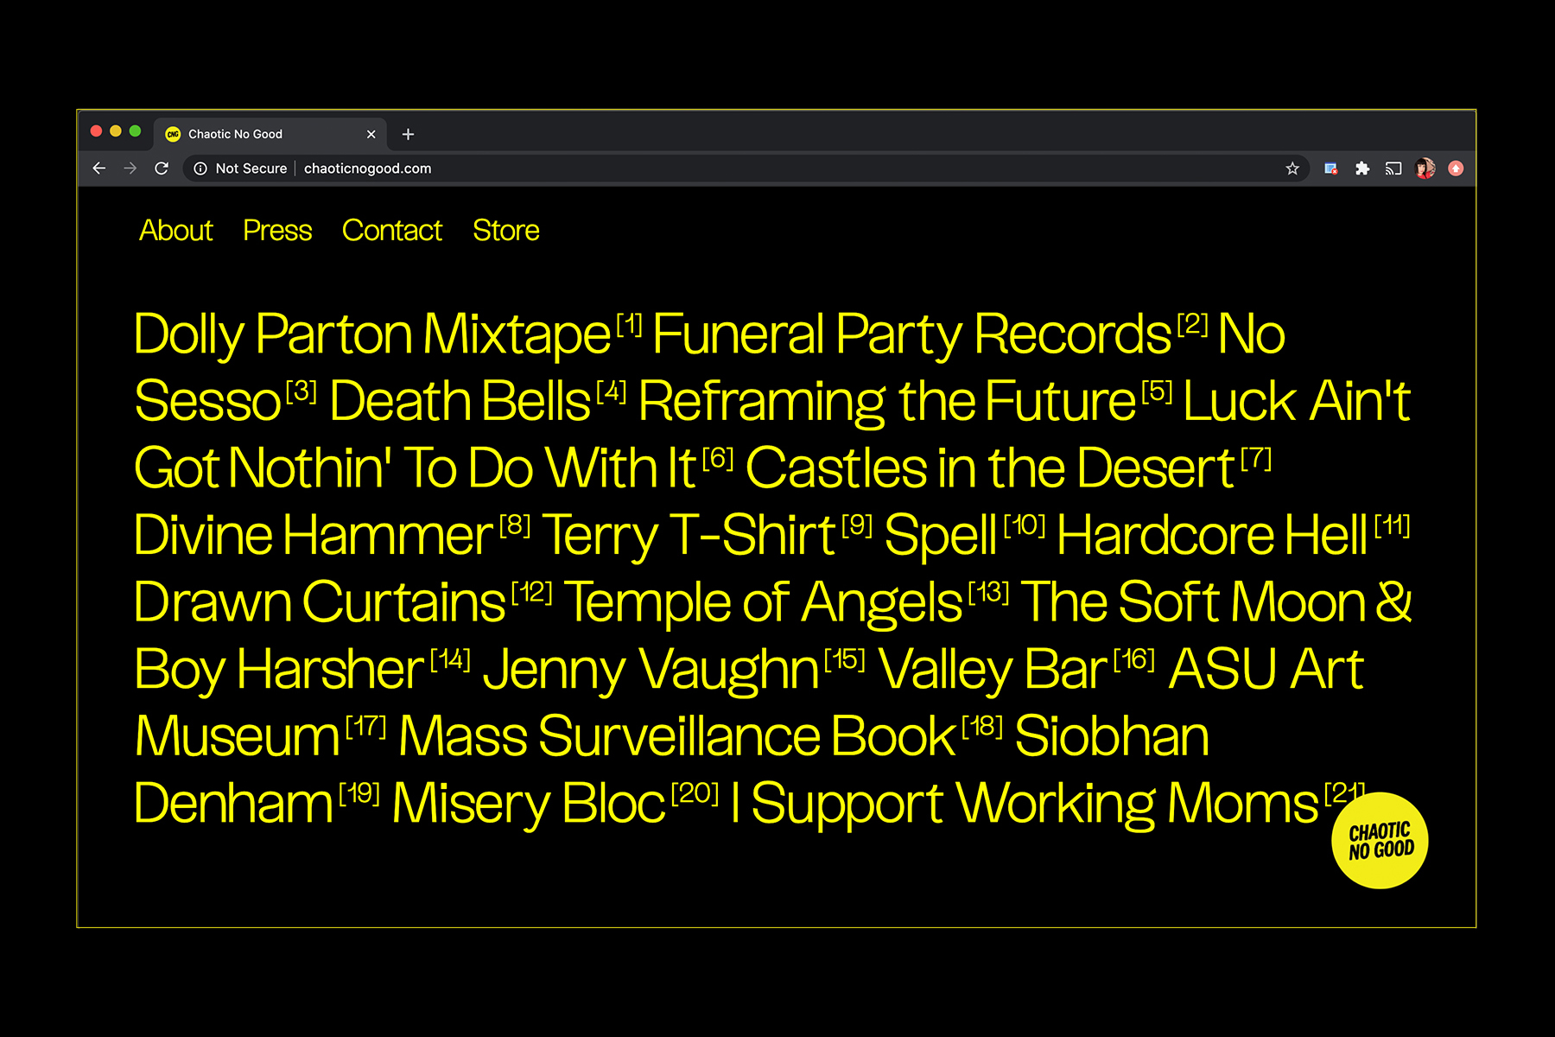
Task: Open the Funeral Party Records project
Action: tap(911, 334)
